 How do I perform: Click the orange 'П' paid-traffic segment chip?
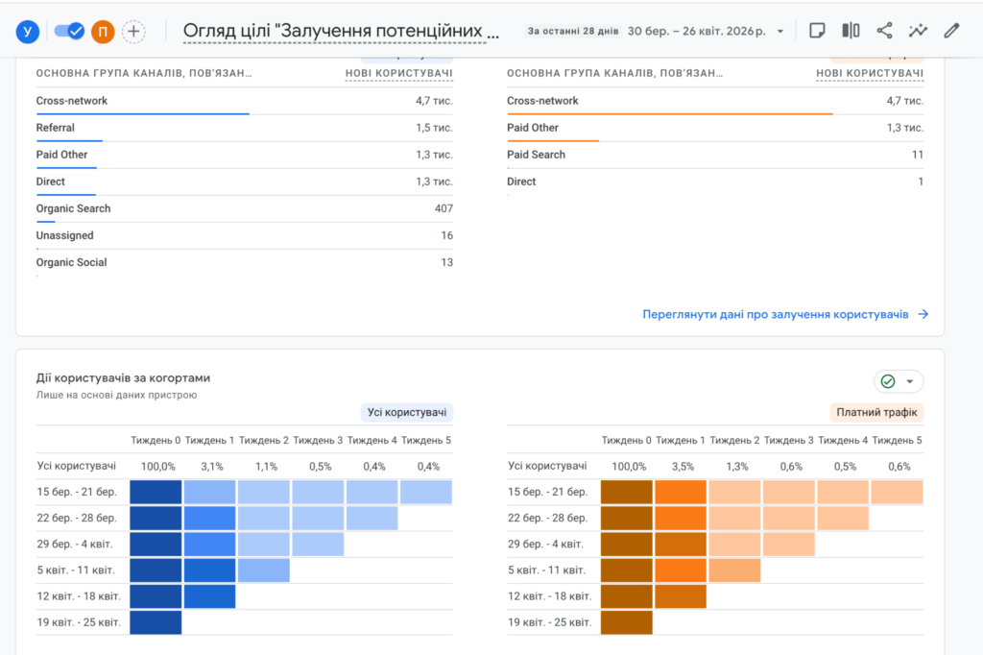tap(103, 31)
